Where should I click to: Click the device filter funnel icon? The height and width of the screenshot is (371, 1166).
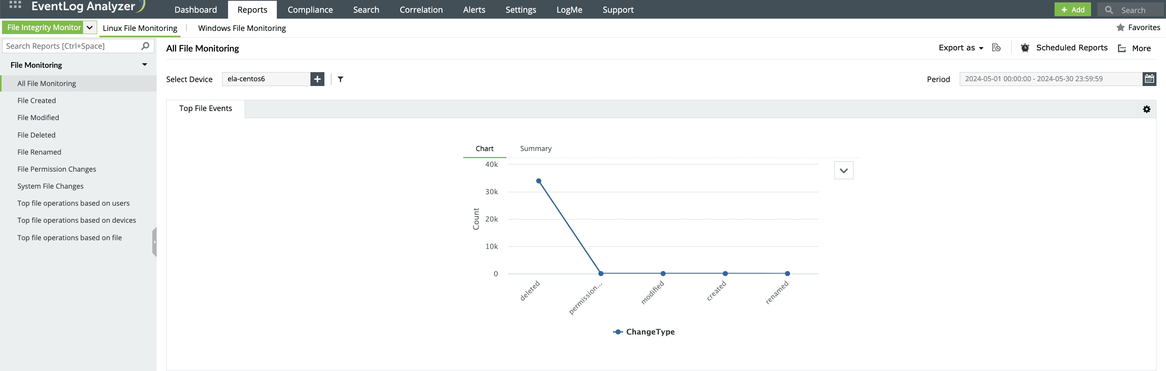(340, 79)
